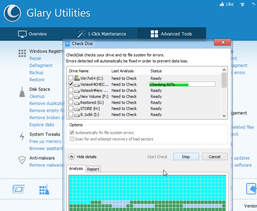Click the Like thumbs-up icon
Viewport: 257px width, 211px height.
point(222,4)
